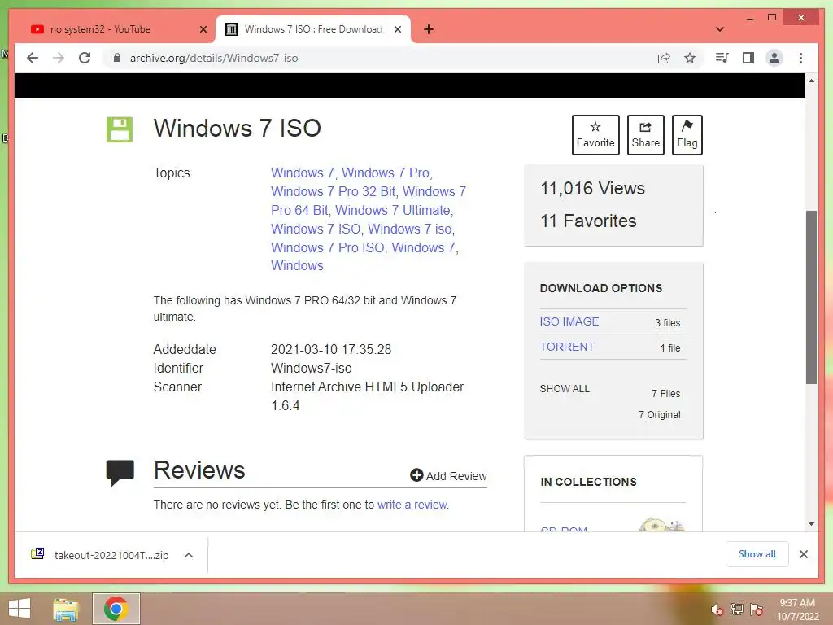
Task: Click the green floppy disk software icon
Action: click(120, 129)
